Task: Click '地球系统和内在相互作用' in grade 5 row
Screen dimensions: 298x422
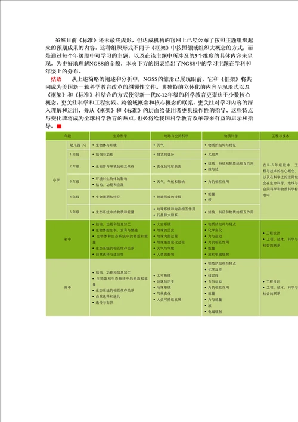Action: 176,209
